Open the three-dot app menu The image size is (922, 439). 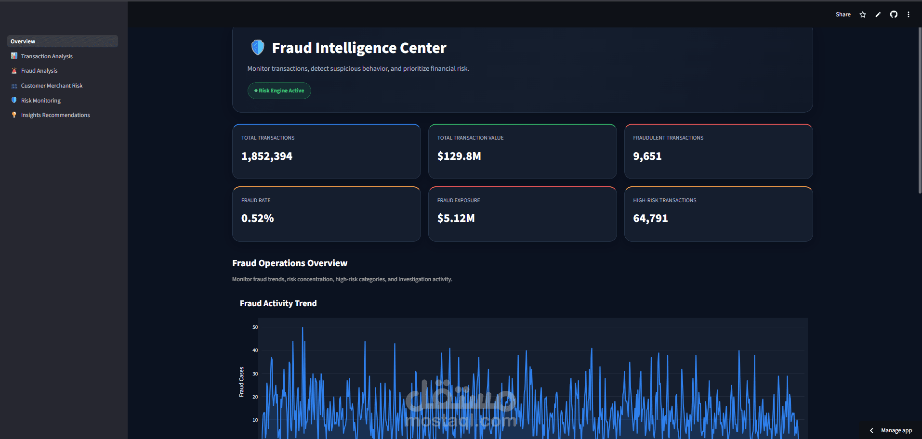click(909, 14)
